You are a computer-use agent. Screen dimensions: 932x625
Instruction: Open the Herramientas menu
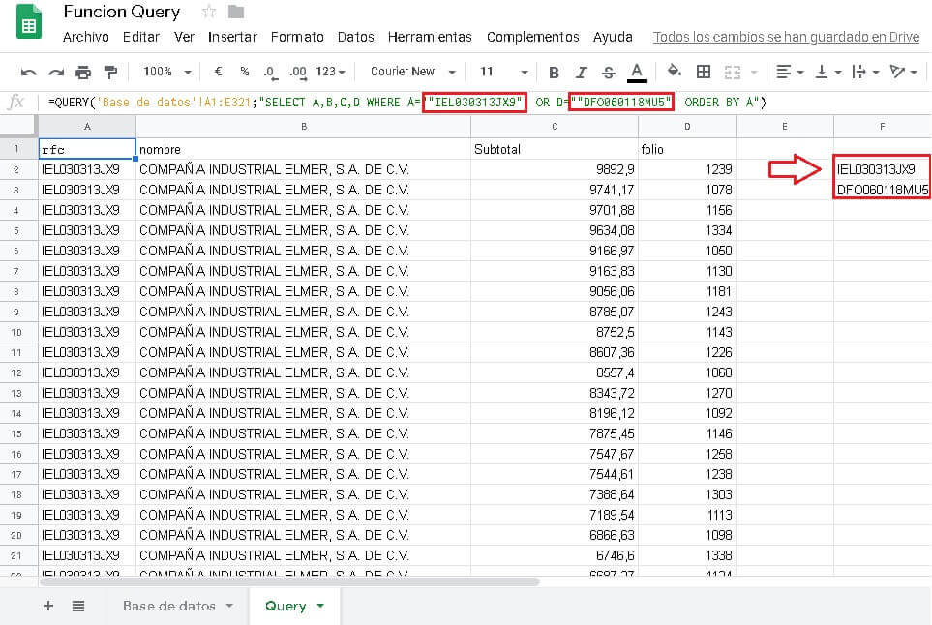[430, 37]
